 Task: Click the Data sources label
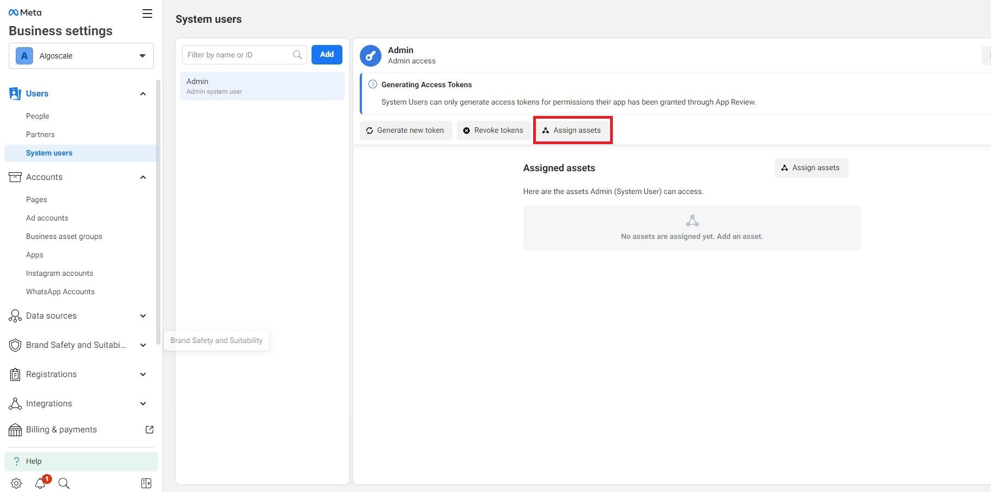click(x=51, y=316)
